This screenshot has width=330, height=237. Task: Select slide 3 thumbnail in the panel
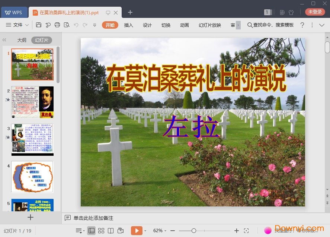pos(32,139)
